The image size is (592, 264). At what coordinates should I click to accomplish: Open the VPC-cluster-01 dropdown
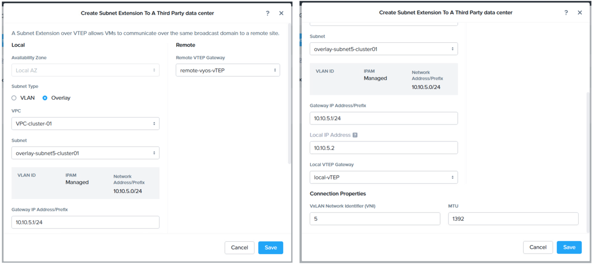[x=85, y=123]
